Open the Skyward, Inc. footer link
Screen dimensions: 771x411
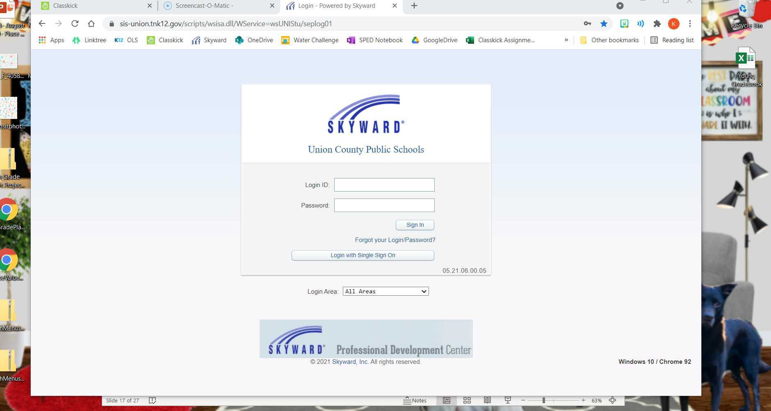click(x=350, y=362)
